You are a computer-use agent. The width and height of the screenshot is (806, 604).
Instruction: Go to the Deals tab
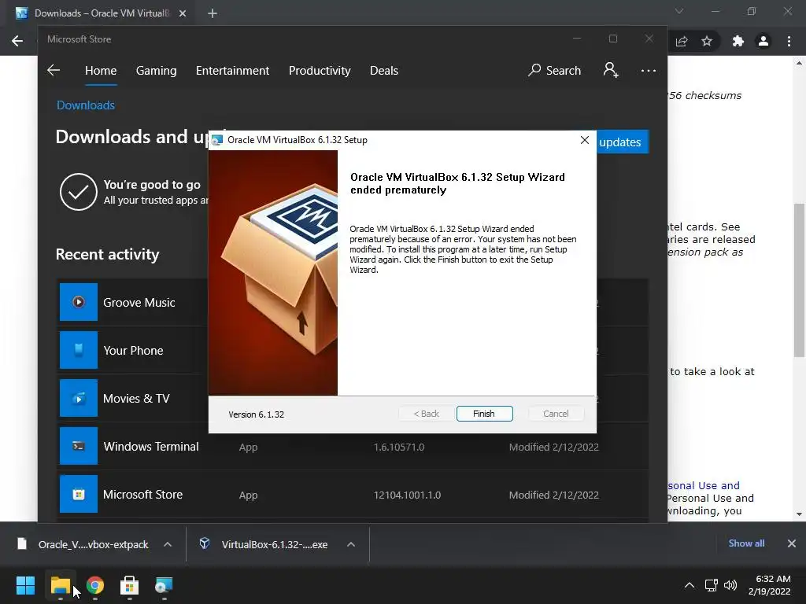tap(384, 70)
